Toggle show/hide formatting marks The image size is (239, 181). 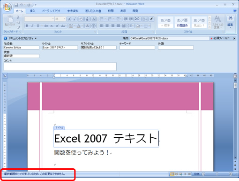click(151, 19)
